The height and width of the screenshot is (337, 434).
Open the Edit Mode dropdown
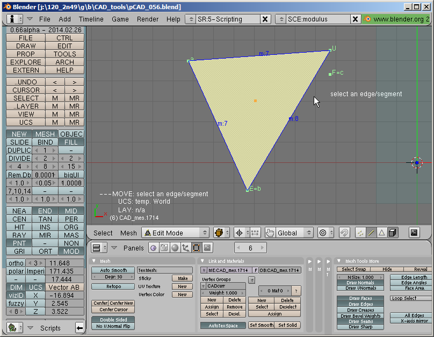[x=175, y=233]
